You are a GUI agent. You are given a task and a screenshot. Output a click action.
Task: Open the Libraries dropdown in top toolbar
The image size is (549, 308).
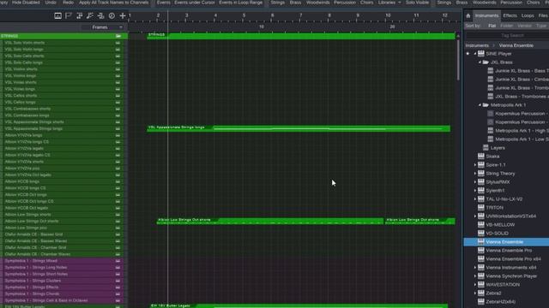click(389, 3)
